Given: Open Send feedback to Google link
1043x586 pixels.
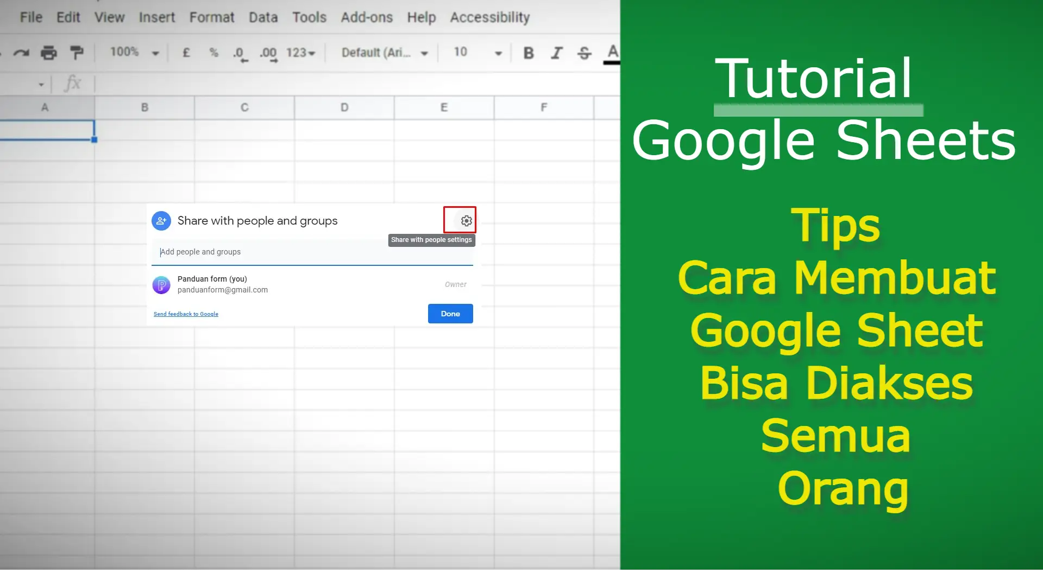Looking at the screenshot, I should click(x=186, y=314).
